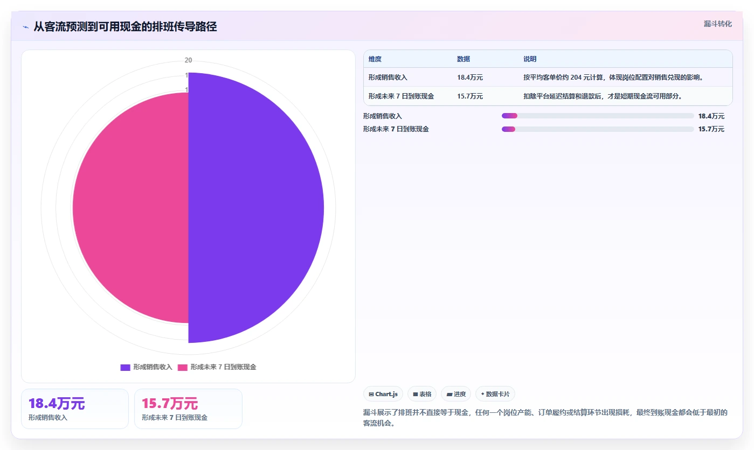Click the Chart.js chip
The width and height of the screenshot is (754, 450).
point(383,394)
